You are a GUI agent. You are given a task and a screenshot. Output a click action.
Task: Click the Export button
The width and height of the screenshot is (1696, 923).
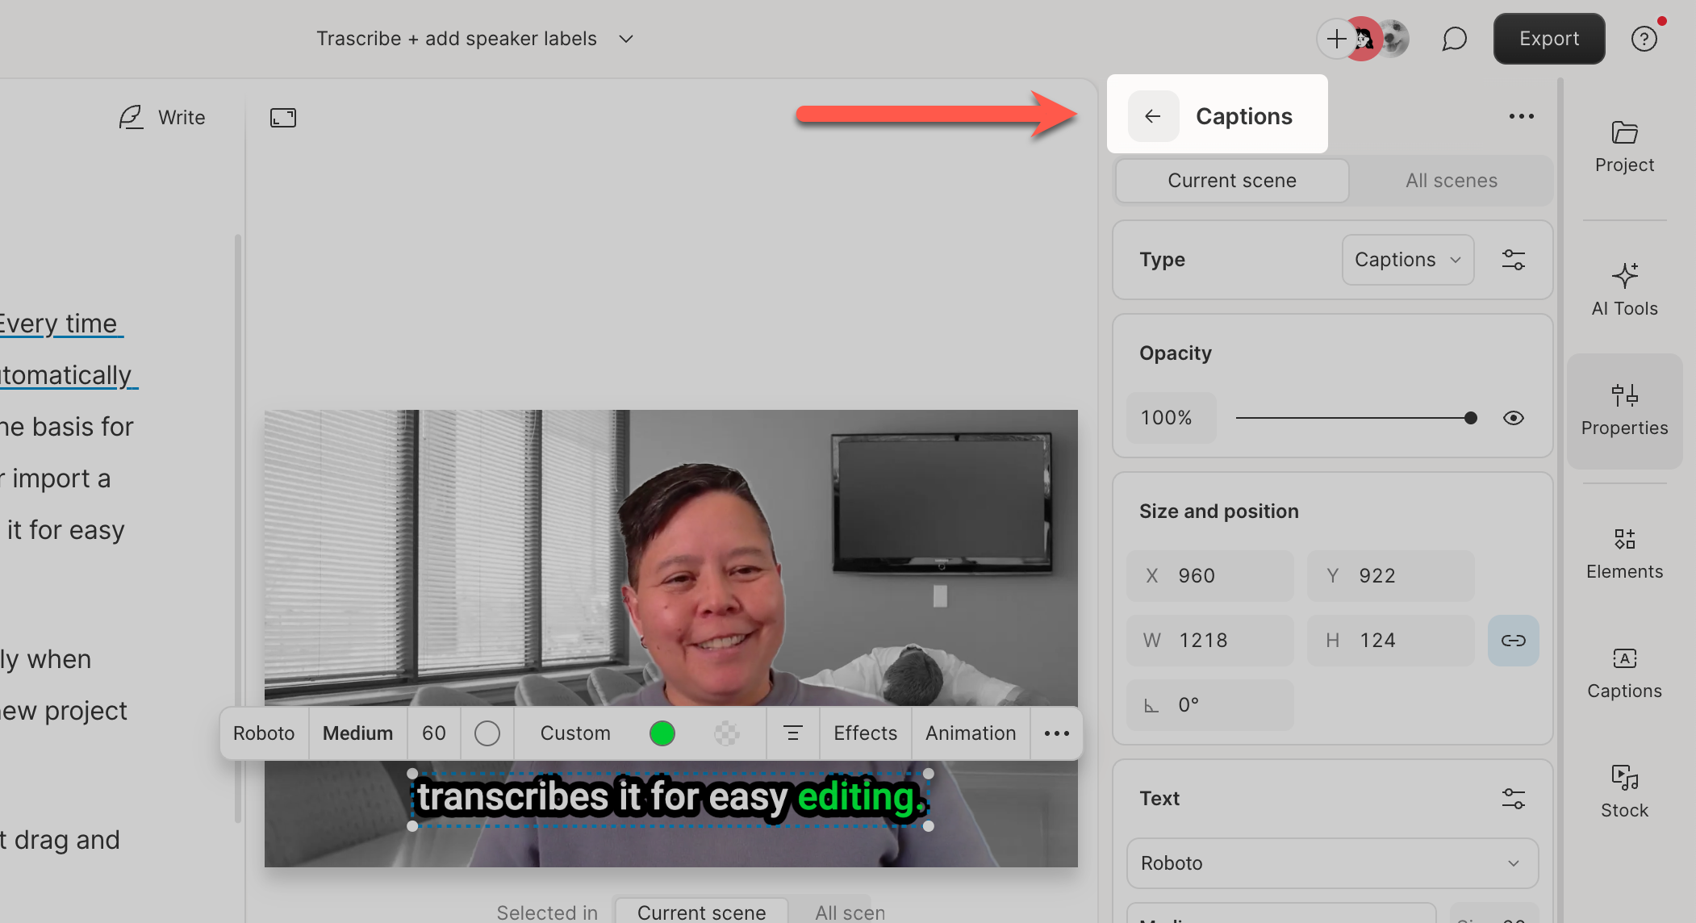click(1548, 39)
